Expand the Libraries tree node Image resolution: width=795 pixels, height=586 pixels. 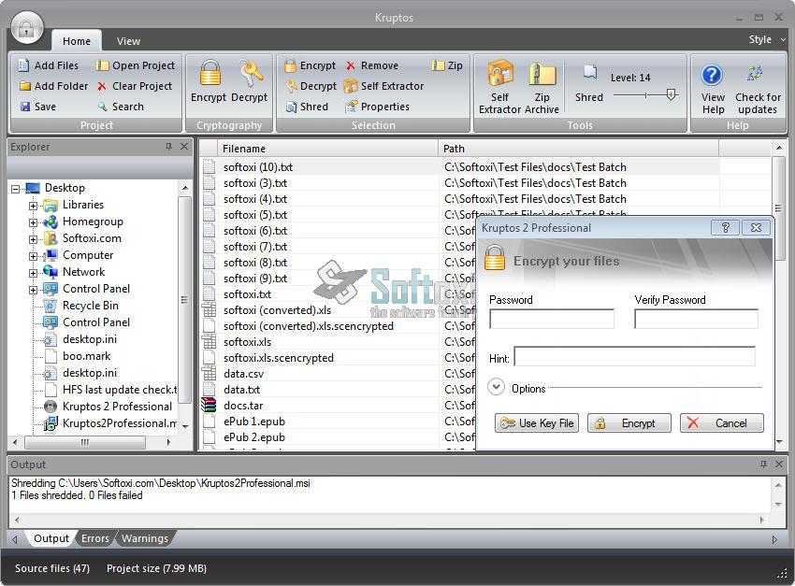pos(34,206)
